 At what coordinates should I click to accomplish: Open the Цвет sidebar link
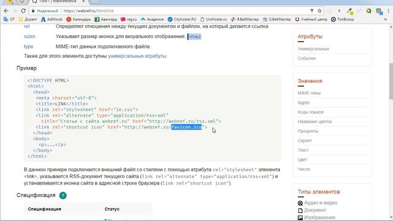click(x=302, y=160)
